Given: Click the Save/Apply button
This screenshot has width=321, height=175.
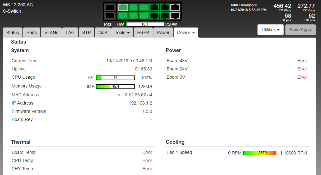Looking at the screenshot, I should [300, 30].
